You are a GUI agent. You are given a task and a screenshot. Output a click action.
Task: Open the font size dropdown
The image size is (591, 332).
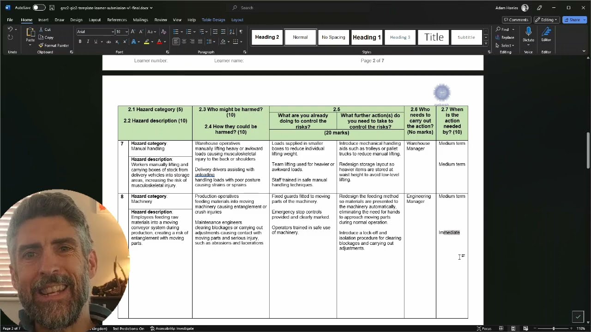[x=126, y=32]
